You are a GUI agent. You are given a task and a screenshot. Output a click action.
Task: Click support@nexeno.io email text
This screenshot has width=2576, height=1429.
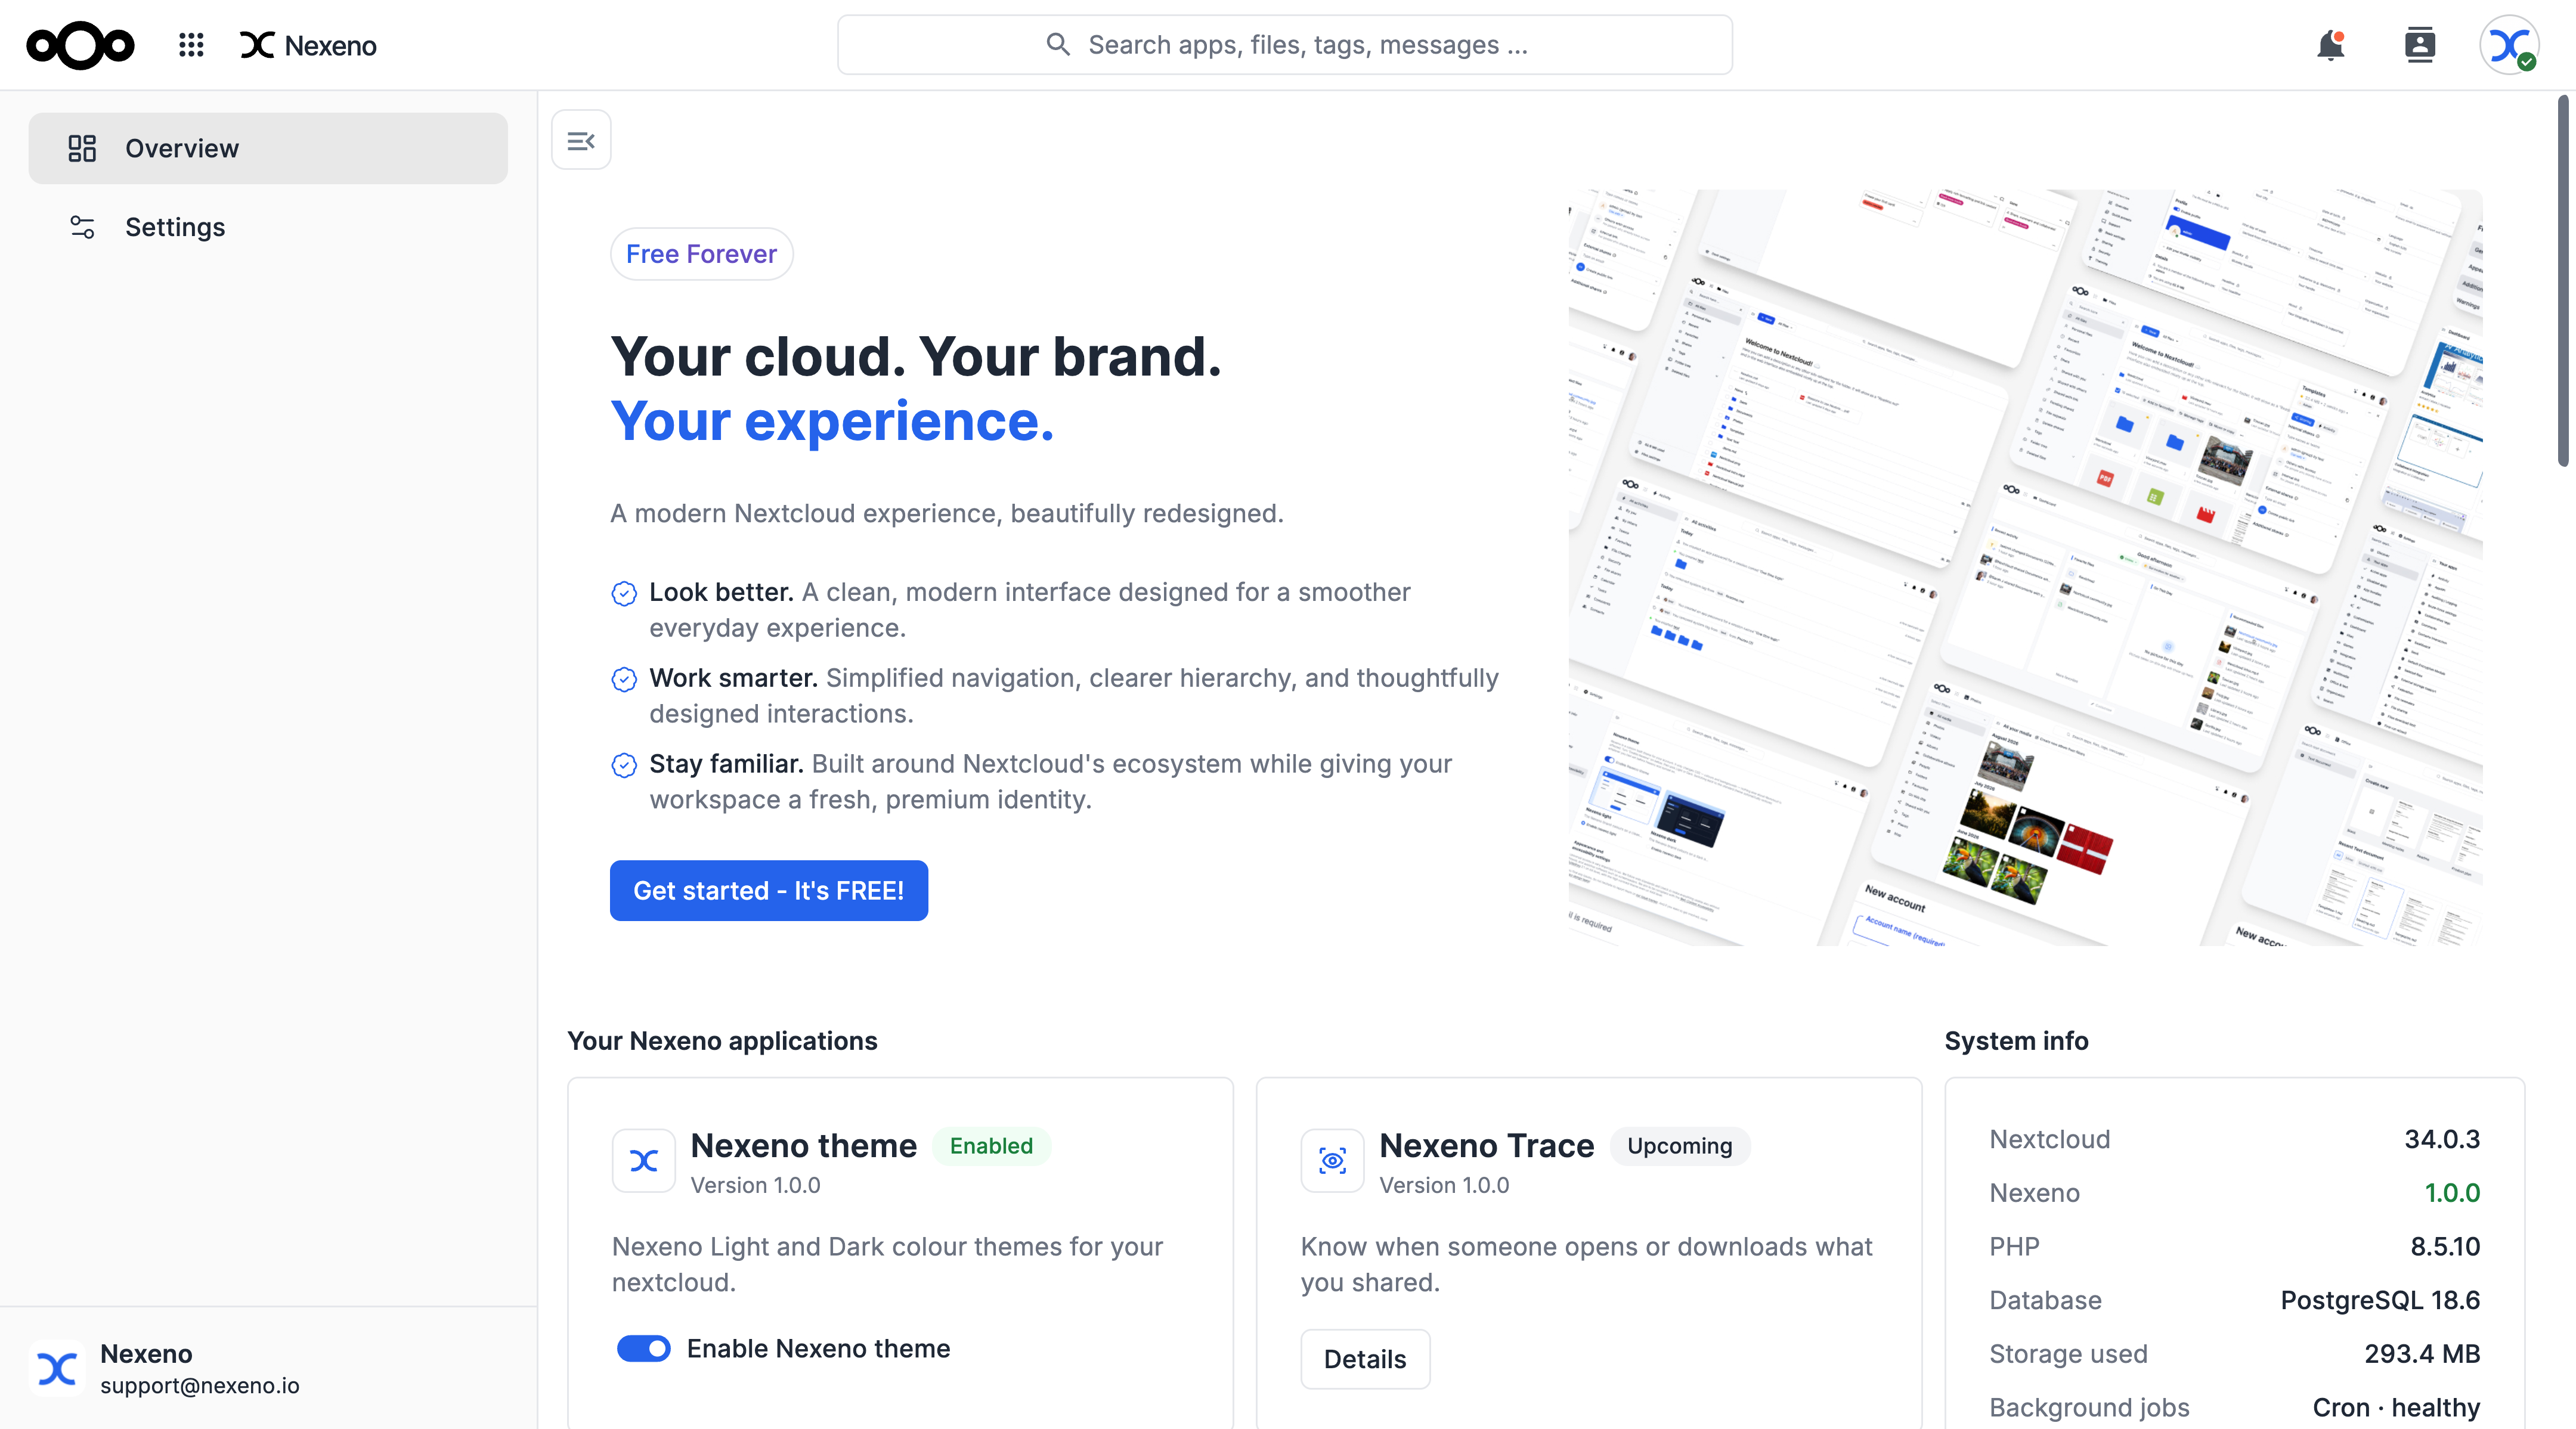click(x=200, y=1386)
